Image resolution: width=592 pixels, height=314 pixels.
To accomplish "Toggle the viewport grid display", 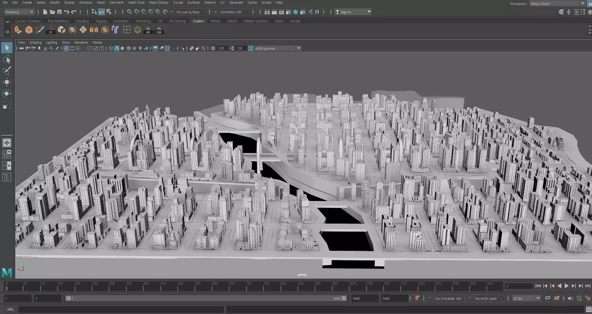I will pyautogui.click(x=66, y=48).
